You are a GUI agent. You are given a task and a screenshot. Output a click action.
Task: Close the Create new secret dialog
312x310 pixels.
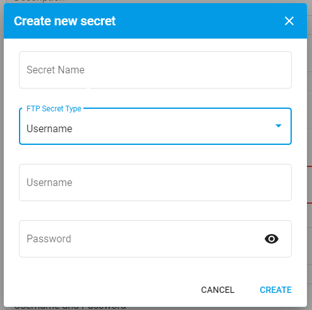pyautogui.click(x=289, y=21)
